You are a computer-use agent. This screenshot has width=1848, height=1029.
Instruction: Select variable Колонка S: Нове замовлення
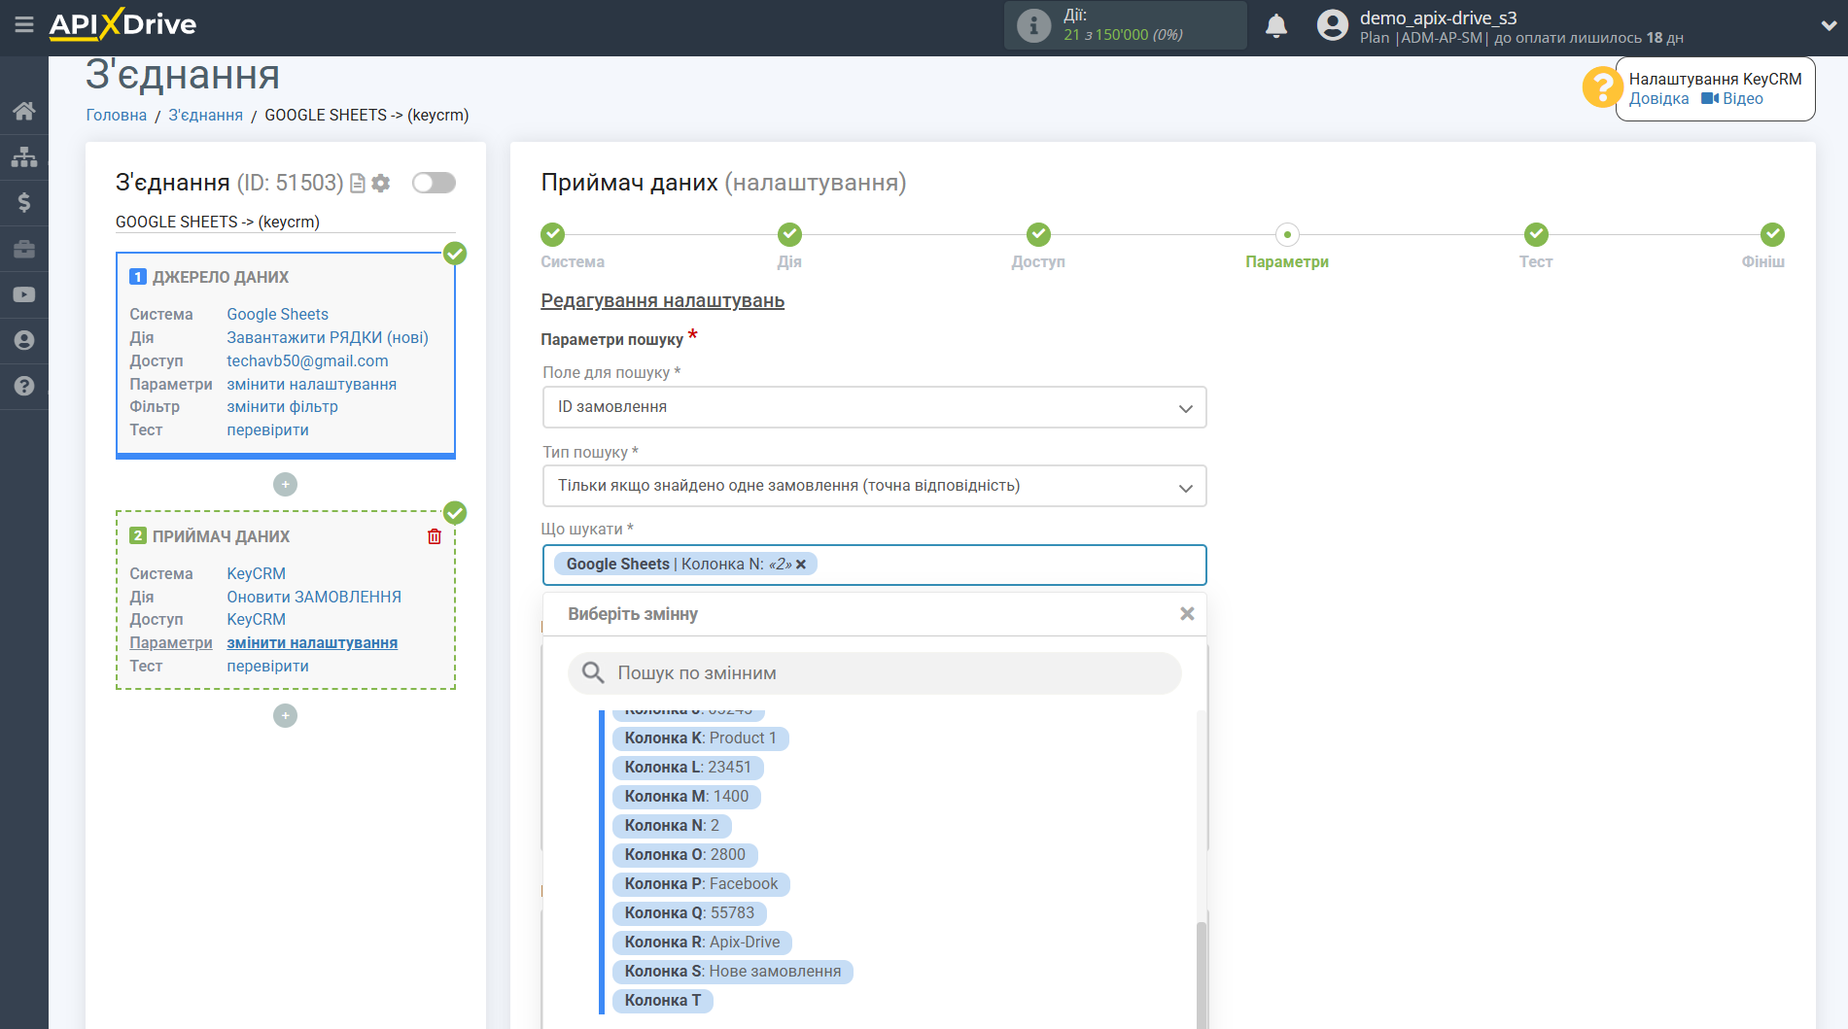(x=732, y=972)
